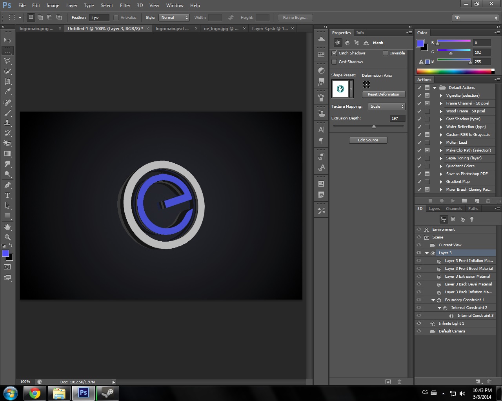Select the Move tool
This screenshot has width=502, height=401.
click(7, 40)
